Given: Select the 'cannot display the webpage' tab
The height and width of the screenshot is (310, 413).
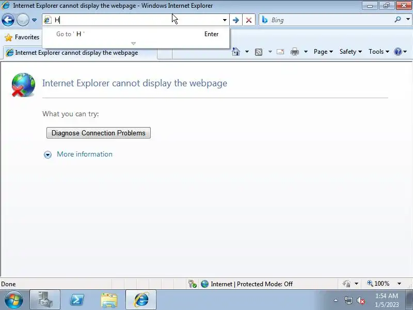Looking at the screenshot, I should 80,53.
